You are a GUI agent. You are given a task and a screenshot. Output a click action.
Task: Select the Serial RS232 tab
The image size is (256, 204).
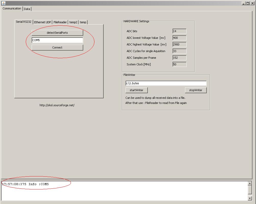[x=23, y=22]
